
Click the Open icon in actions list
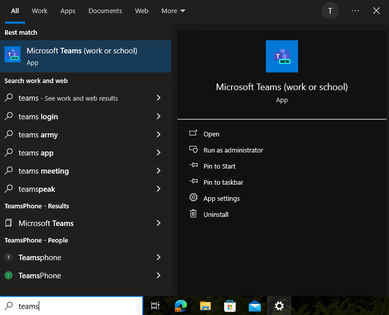(x=193, y=133)
